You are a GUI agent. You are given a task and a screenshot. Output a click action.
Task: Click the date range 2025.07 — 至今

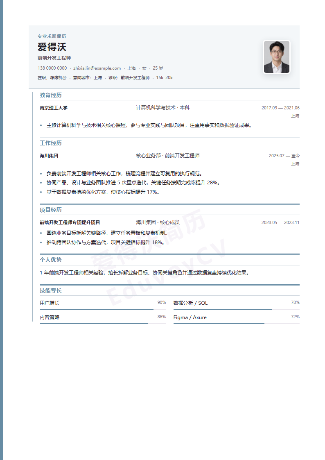[284, 156]
